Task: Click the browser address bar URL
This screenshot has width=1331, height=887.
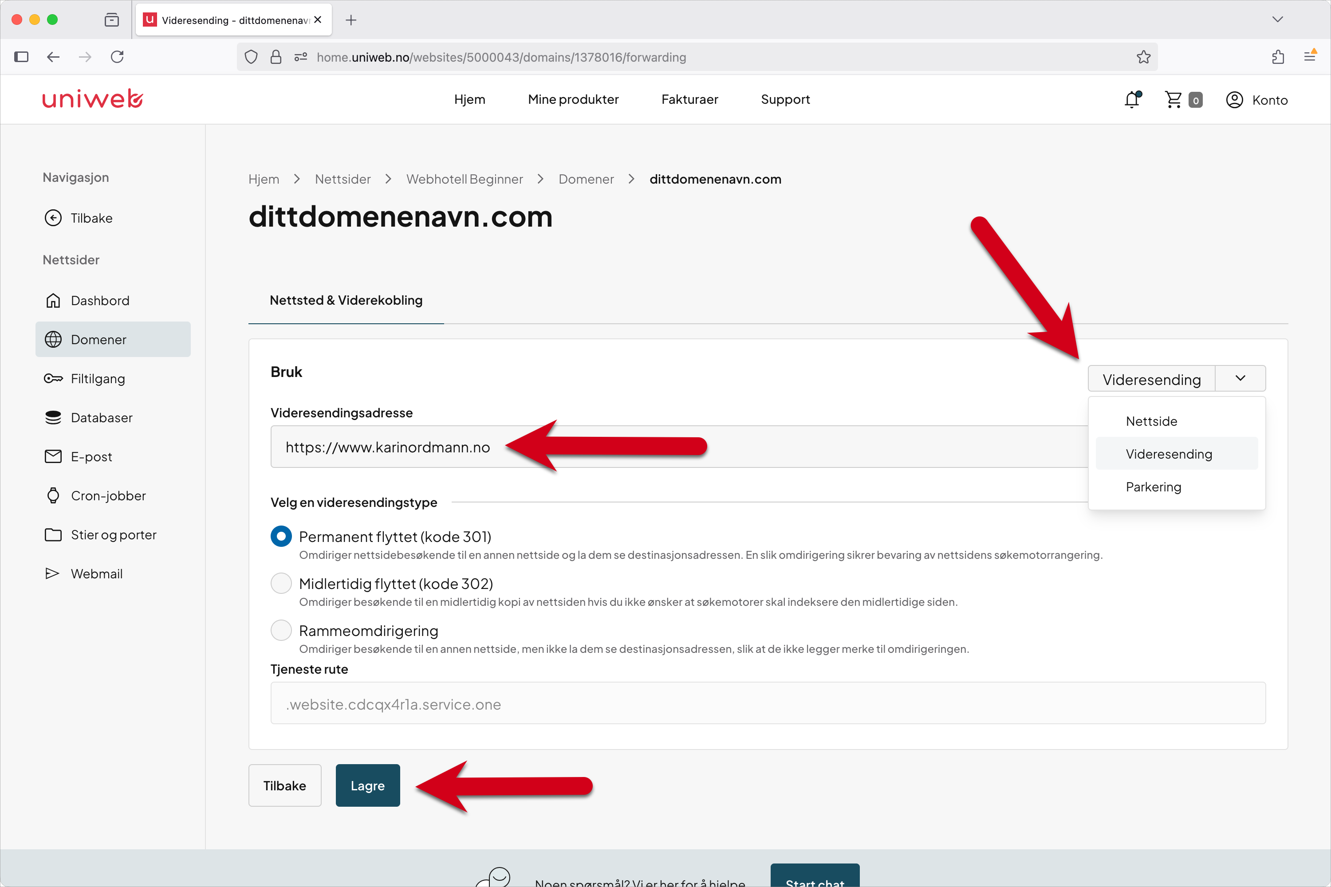Action: coord(501,57)
